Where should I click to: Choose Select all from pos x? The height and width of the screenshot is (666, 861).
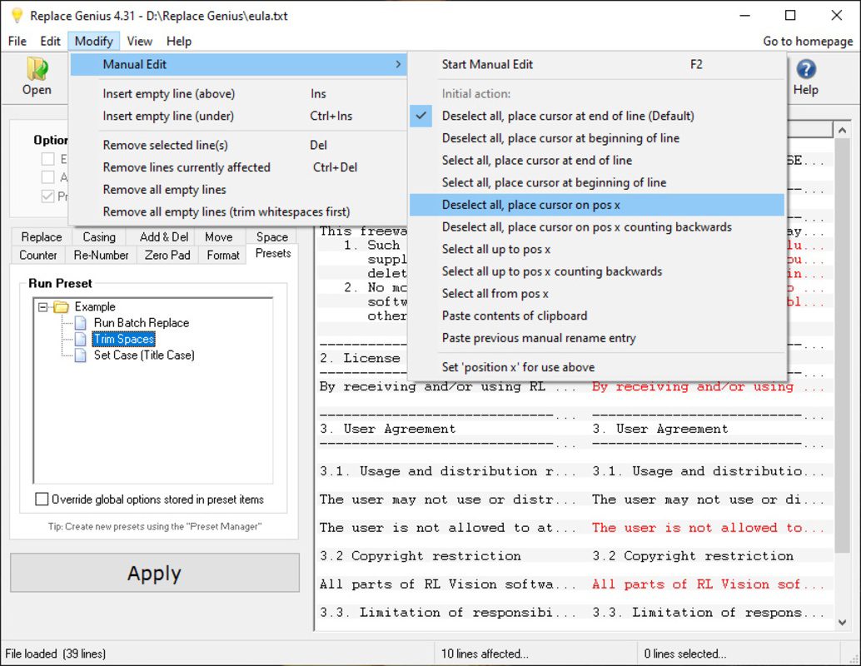pos(596,294)
